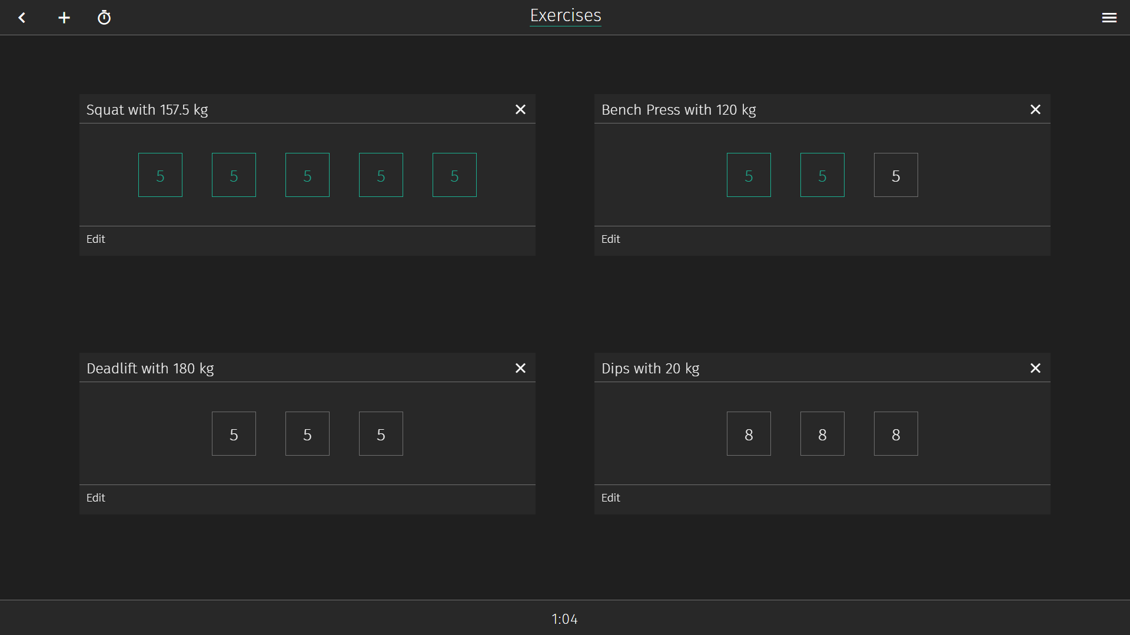Remove the Deadlift exercise card

(x=520, y=368)
